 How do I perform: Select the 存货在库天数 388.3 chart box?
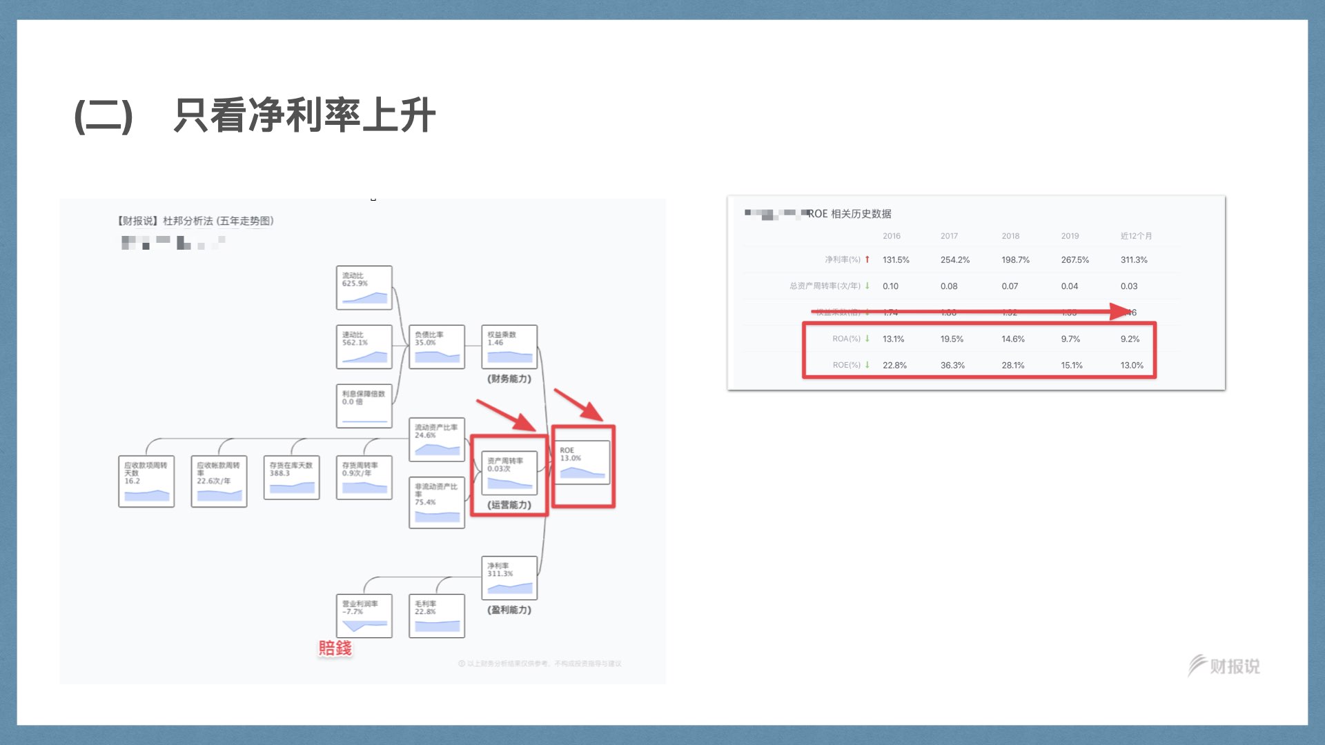(291, 477)
